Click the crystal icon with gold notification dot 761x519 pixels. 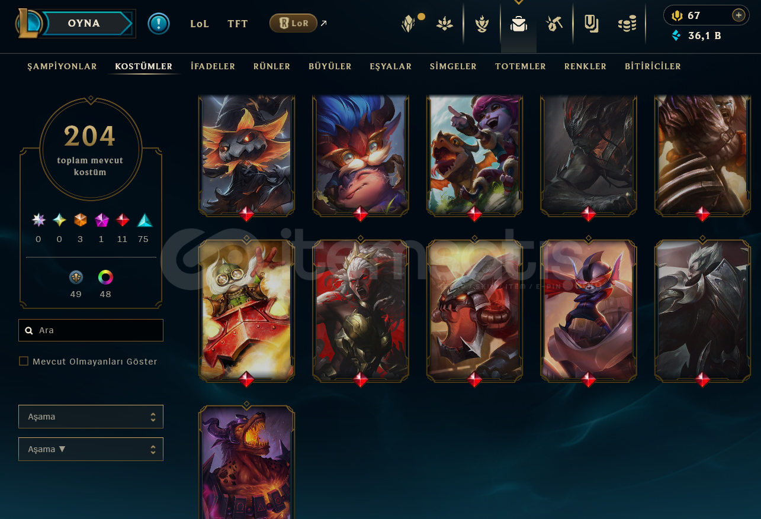tap(409, 24)
